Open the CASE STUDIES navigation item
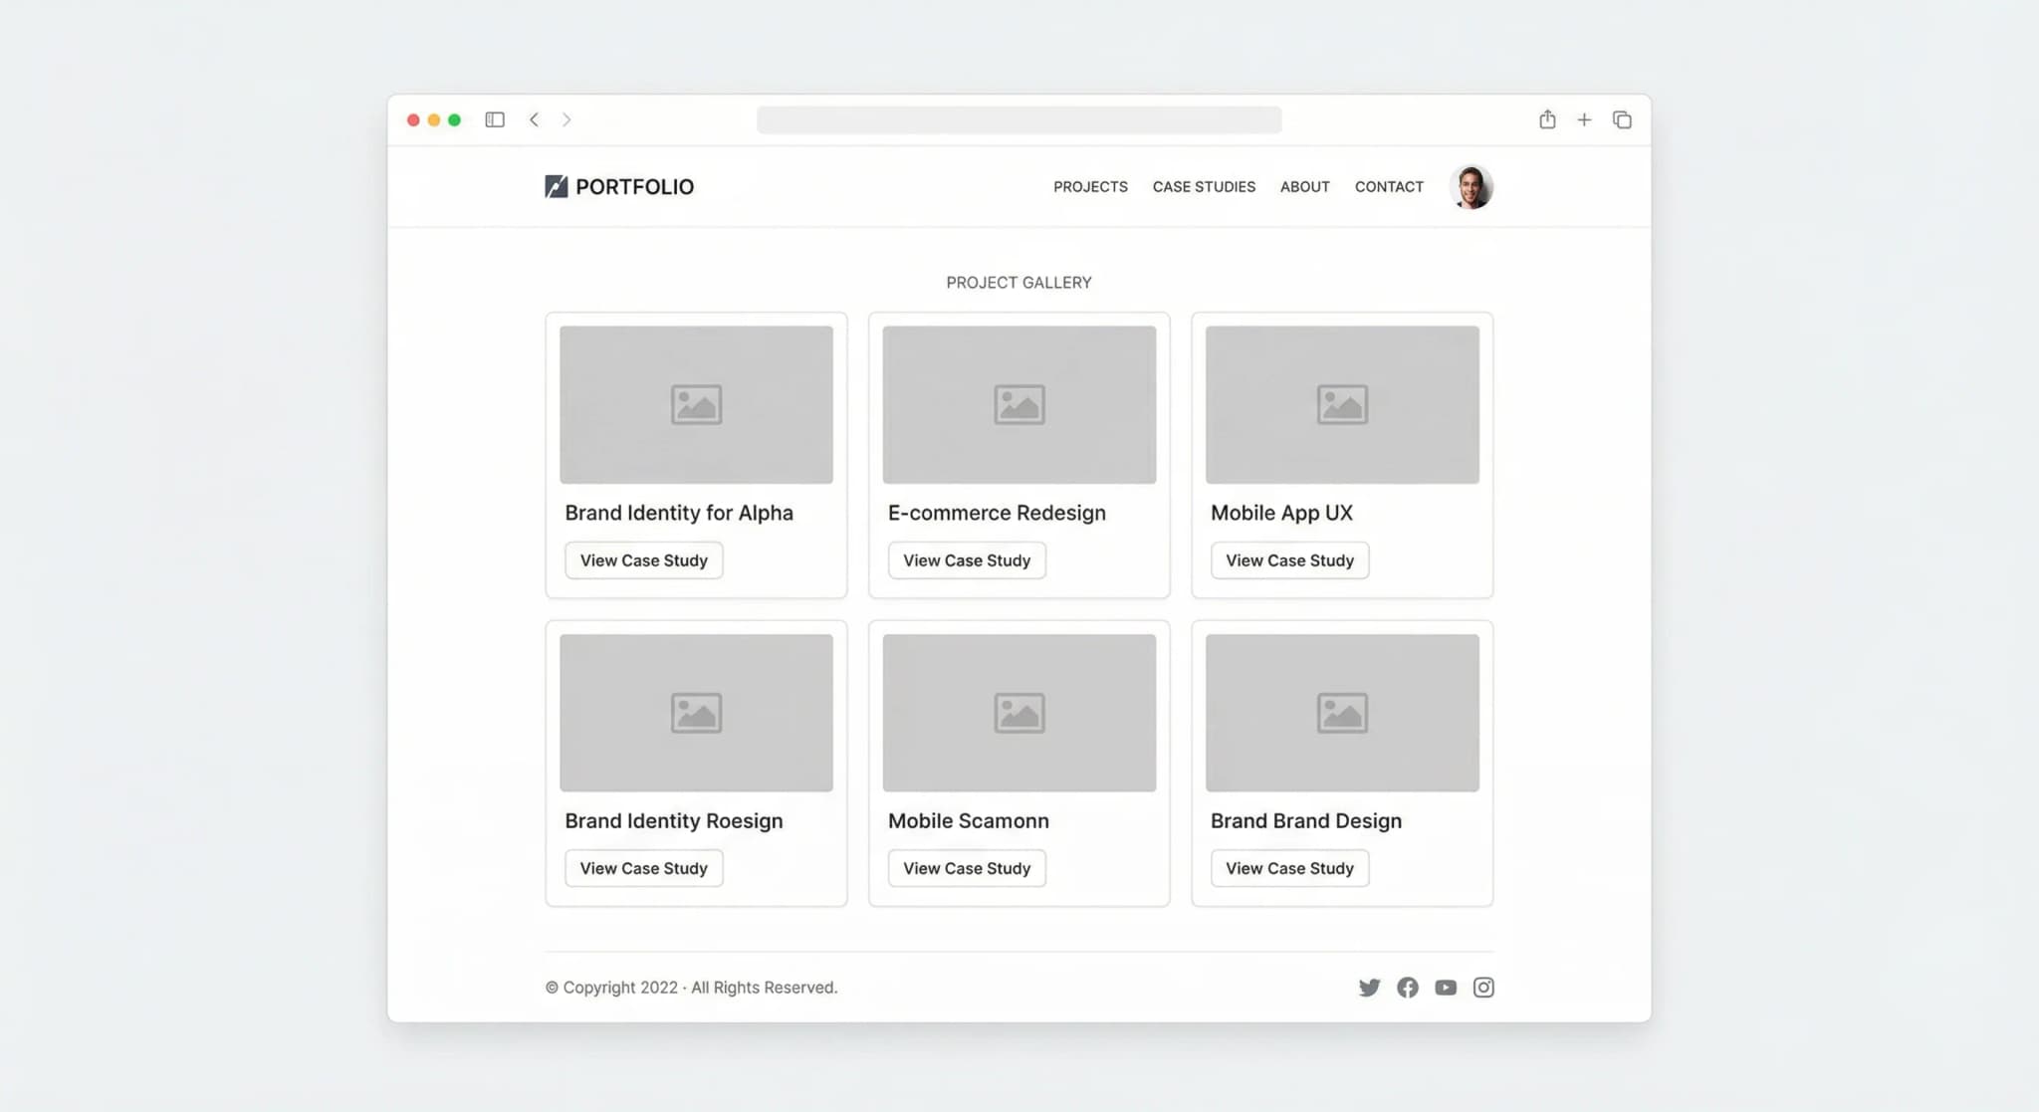2039x1112 pixels. pos(1204,186)
